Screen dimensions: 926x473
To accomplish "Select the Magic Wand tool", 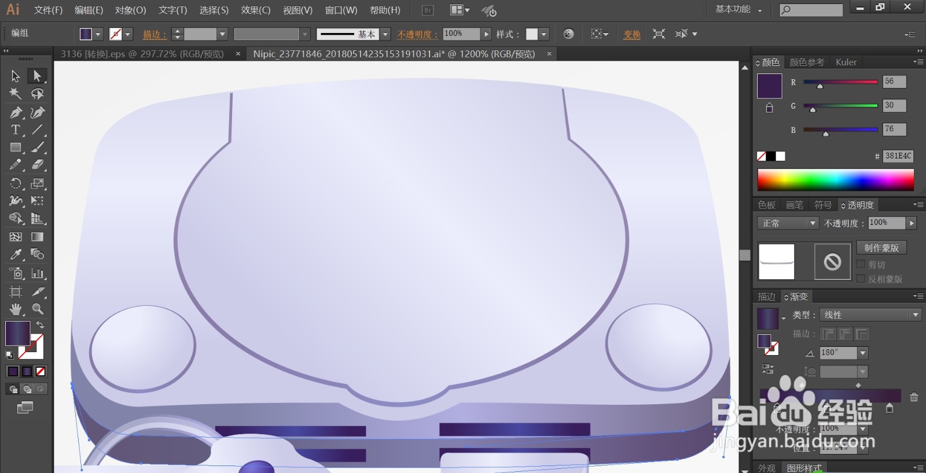I will click(x=16, y=94).
